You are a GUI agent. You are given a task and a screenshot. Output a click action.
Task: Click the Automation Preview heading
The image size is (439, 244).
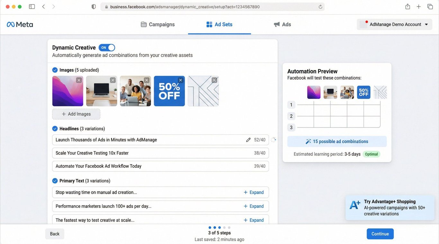coord(312,71)
